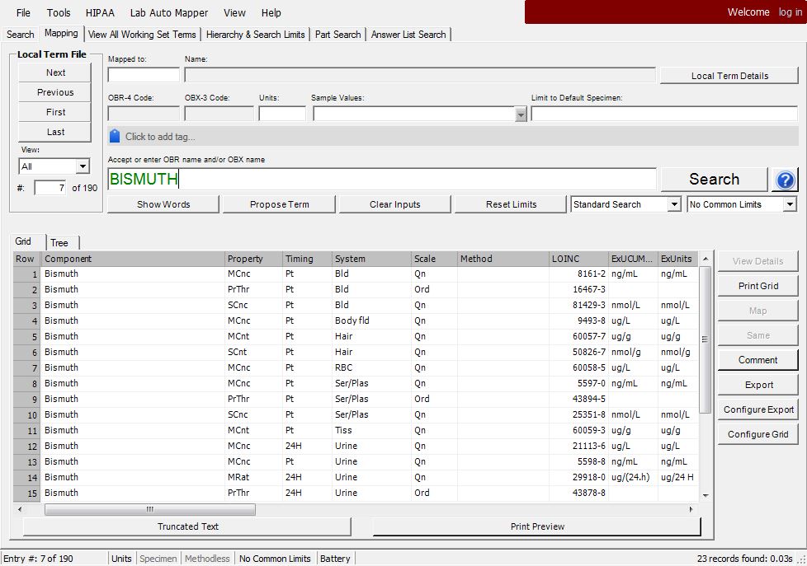
Task: Select the Mapping tab
Action: point(61,34)
